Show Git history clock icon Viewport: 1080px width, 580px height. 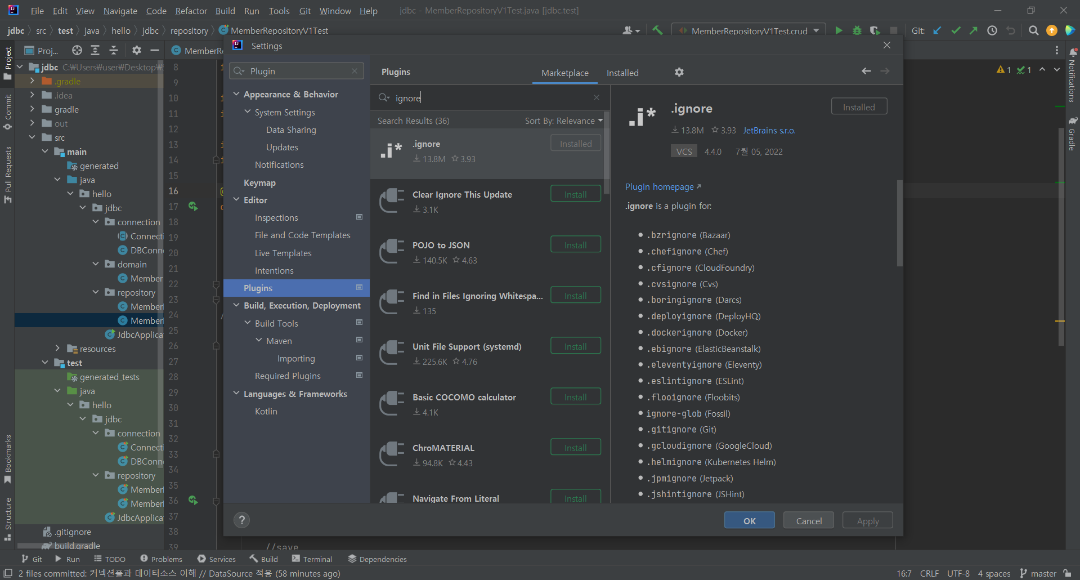992,30
